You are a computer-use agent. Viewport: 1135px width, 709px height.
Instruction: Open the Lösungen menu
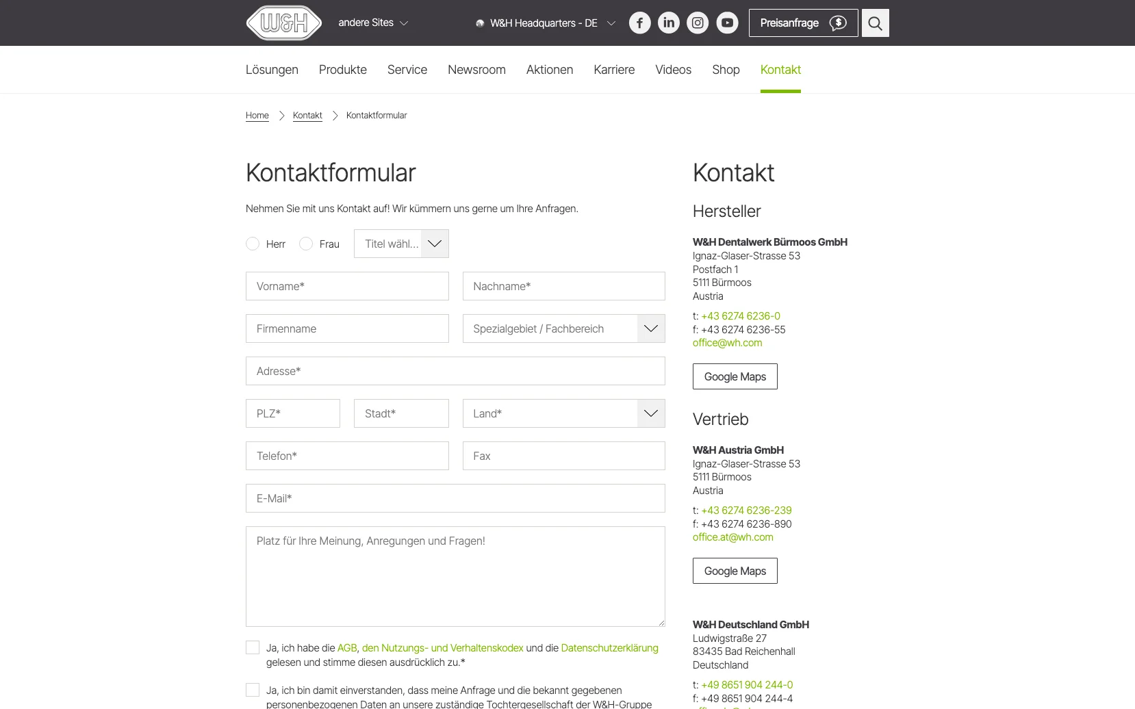tap(272, 70)
